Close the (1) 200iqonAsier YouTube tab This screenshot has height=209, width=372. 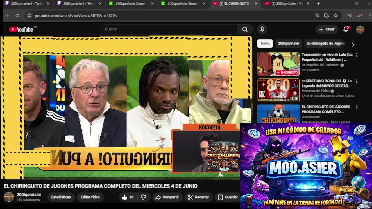click(308, 3)
